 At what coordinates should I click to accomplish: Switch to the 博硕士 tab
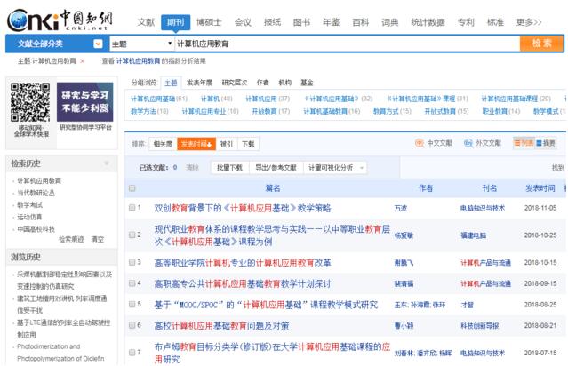pos(209,22)
